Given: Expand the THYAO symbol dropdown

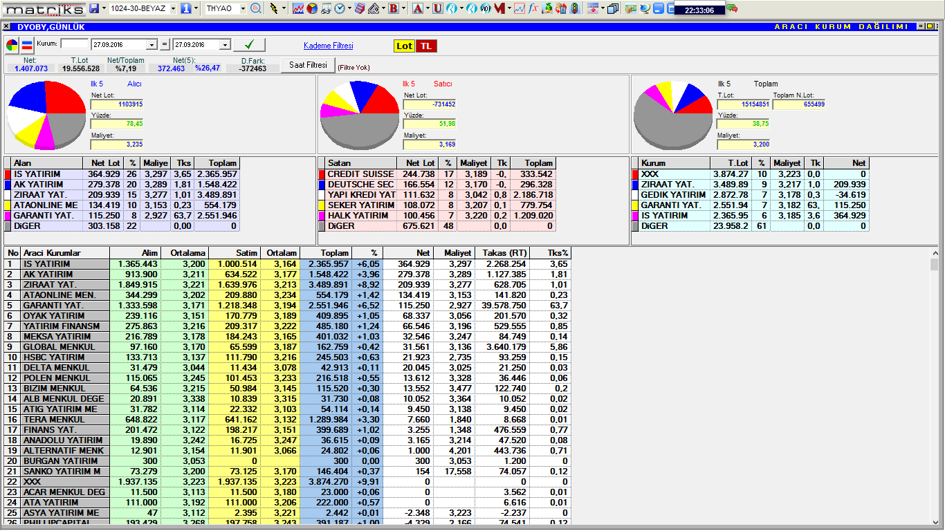Looking at the screenshot, I should (242, 8).
